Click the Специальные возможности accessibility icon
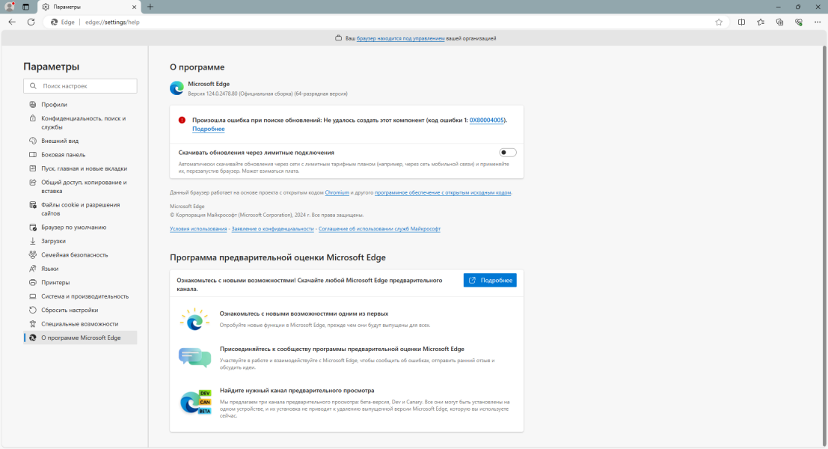Screen dimensions: 828x449 tap(33, 324)
